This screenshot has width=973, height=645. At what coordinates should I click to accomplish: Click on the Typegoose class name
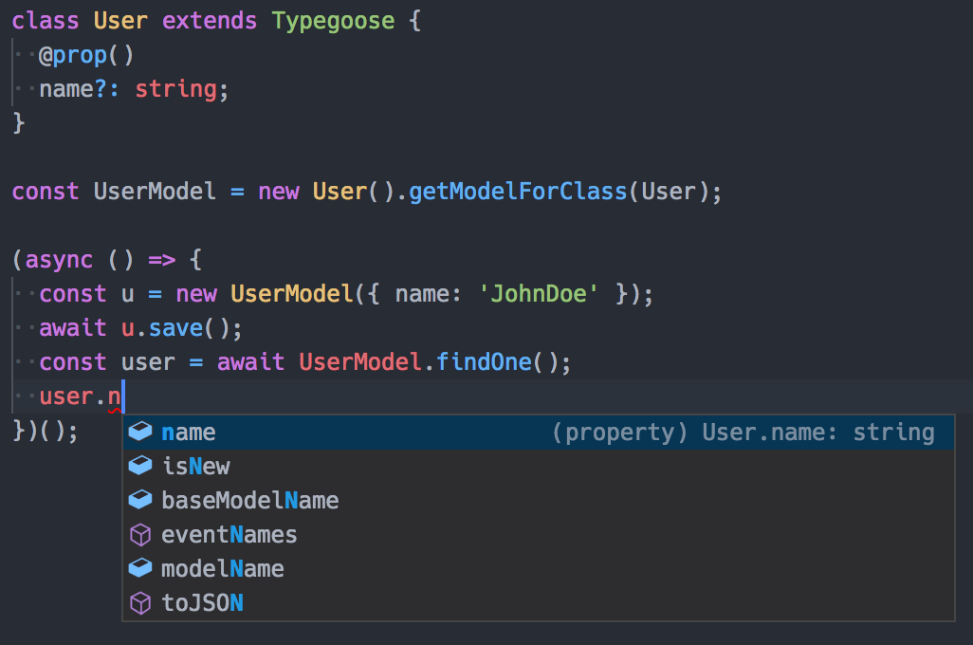(x=333, y=21)
